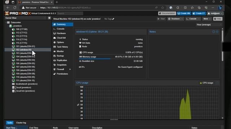Expand the Firewall submenu arrow
The height and width of the screenshot is (129, 231).
70,69
